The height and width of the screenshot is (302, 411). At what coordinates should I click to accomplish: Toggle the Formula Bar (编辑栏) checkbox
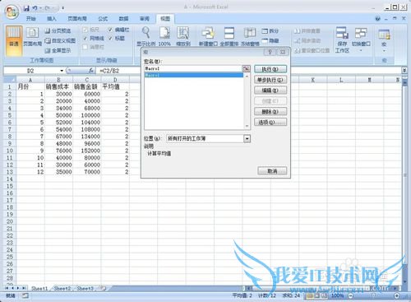point(110,30)
